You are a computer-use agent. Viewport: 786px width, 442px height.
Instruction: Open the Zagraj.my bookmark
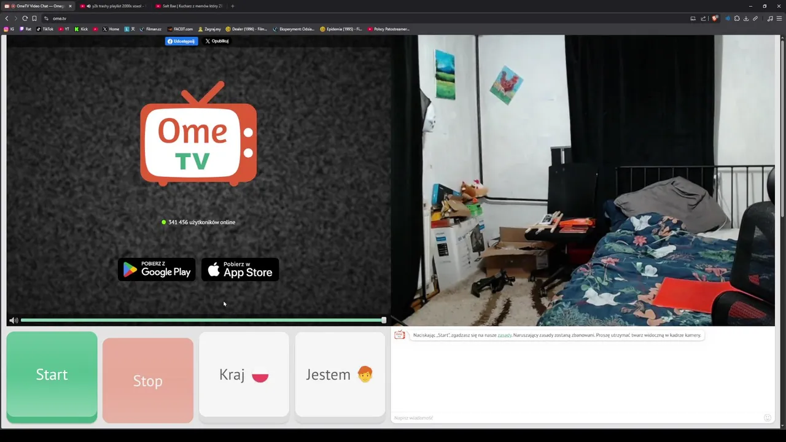pos(209,29)
